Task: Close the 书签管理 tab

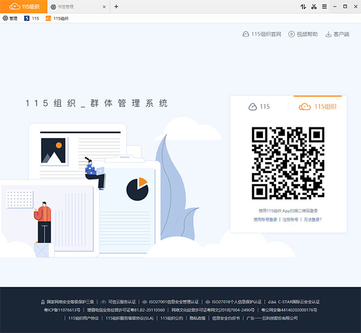Action: pos(104,7)
